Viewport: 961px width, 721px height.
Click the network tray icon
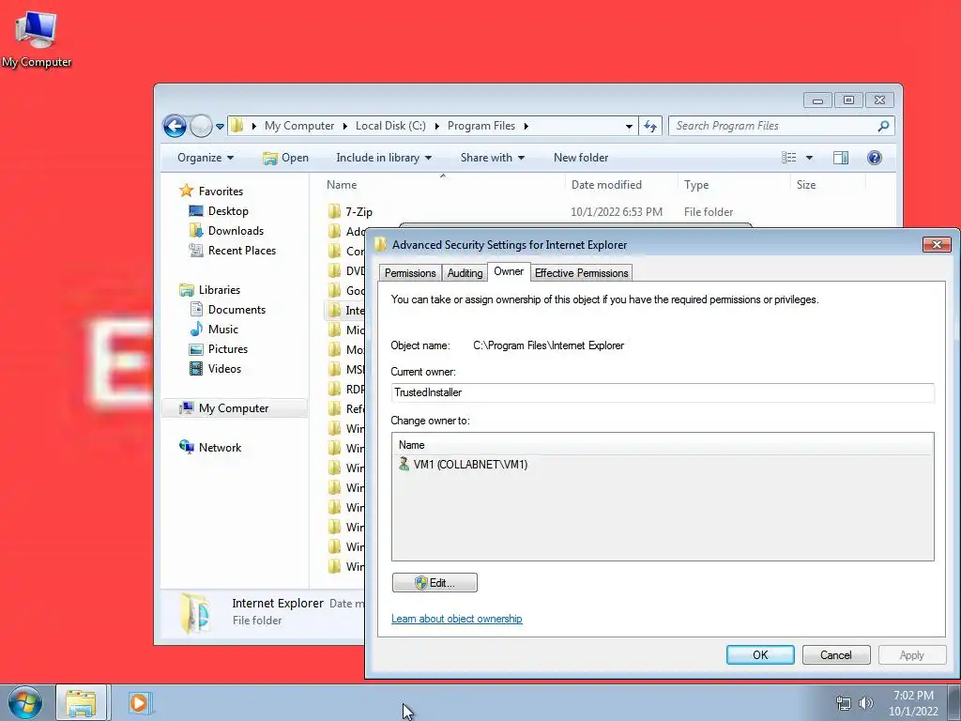pyautogui.click(x=844, y=703)
